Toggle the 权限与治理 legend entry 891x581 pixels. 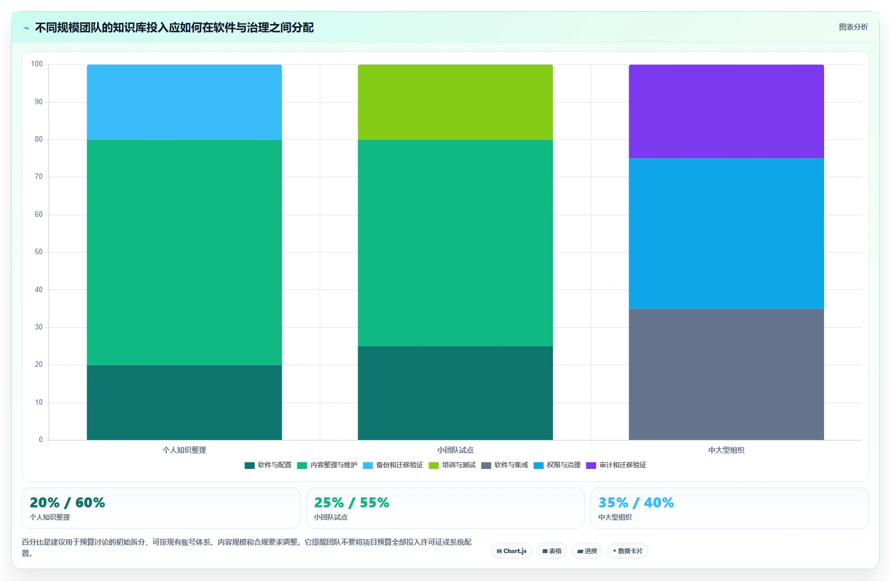click(557, 465)
